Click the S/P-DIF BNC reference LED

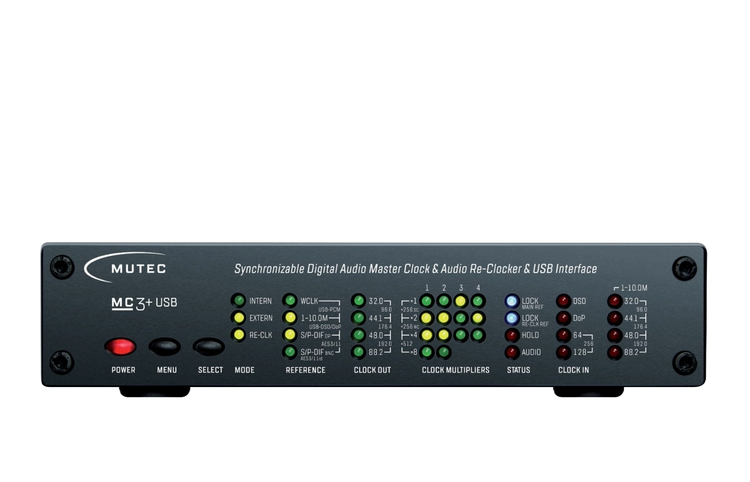[290, 352]
